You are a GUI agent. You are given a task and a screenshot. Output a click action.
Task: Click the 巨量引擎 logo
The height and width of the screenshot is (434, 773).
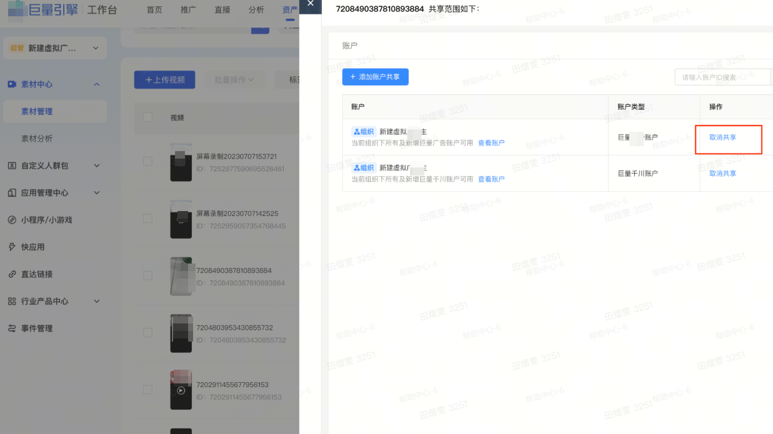click(44, 9)
